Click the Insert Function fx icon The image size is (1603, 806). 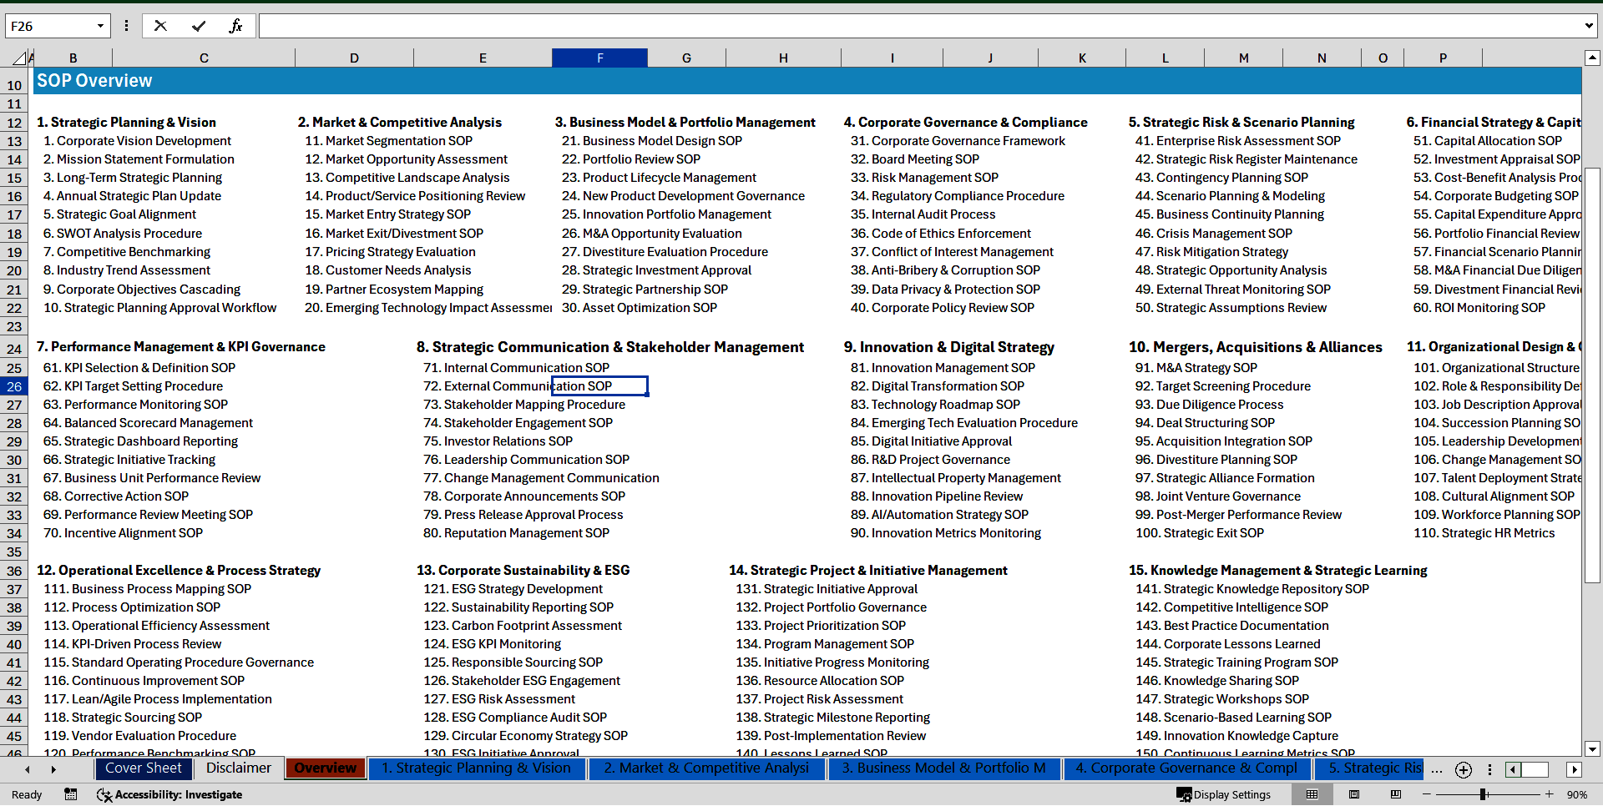235,26
